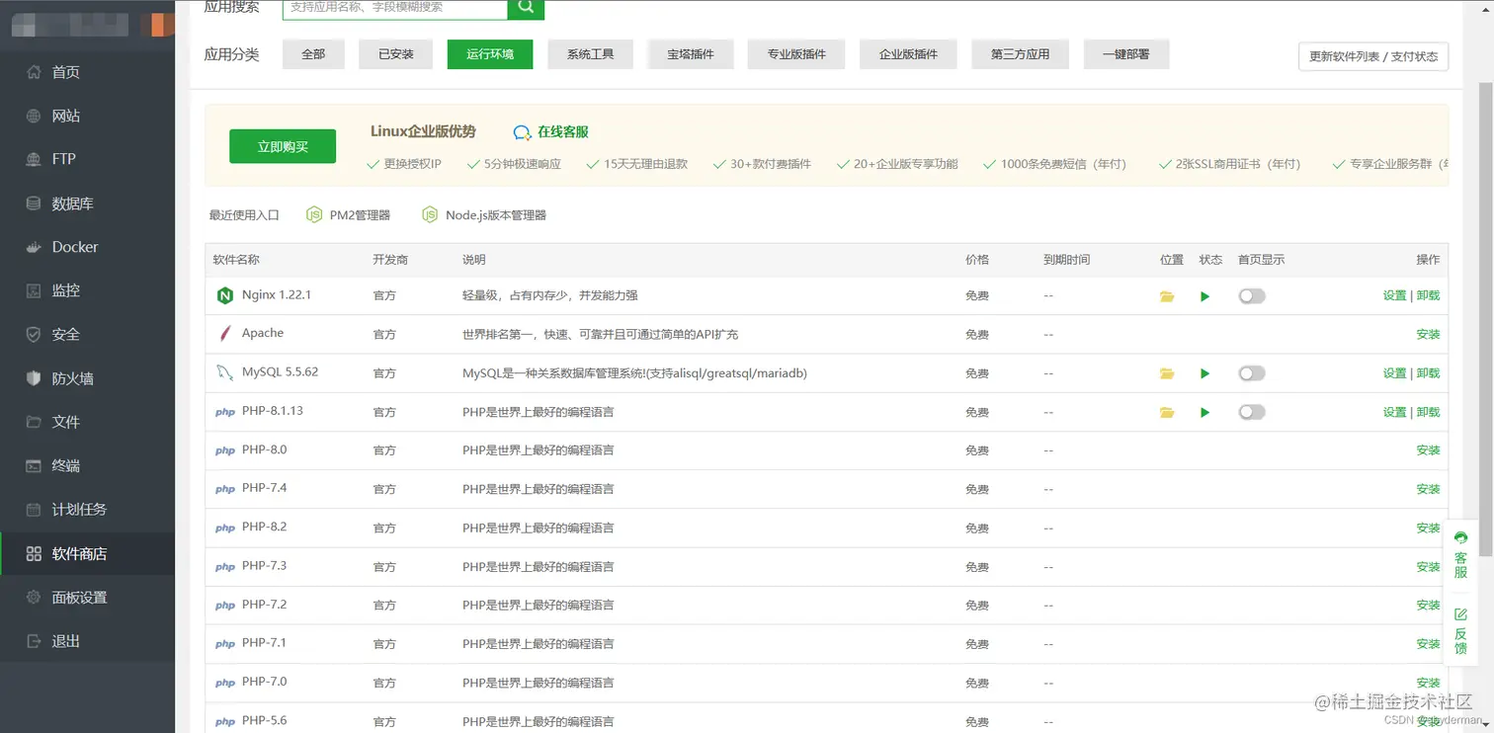Click the 退出 logout icon
The height and width of the screenshot is (733, 1494).
(34, 641)
